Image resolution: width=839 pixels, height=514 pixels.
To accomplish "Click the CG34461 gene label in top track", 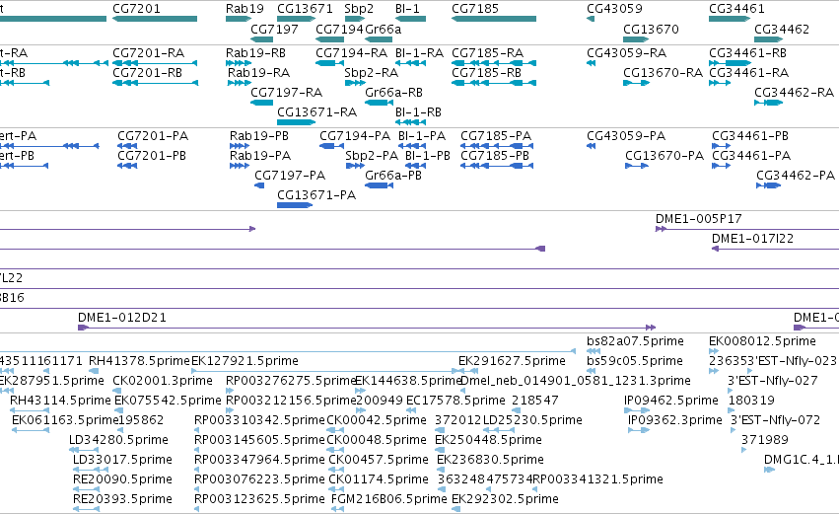I will [736, 9].
